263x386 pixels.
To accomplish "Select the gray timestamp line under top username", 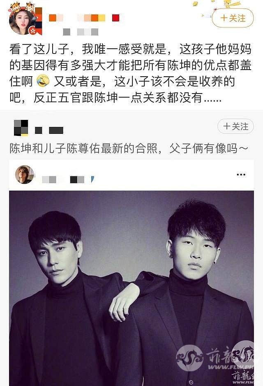I will 81,32.
